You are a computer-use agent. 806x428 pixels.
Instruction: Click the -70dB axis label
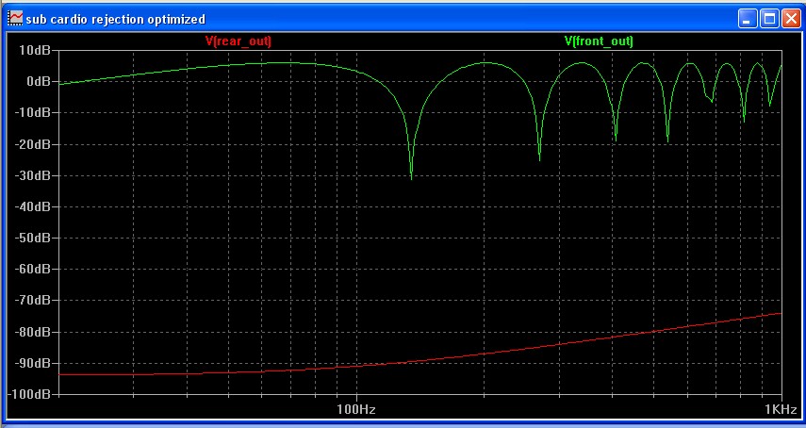pyautogui.click(x=32, y=300)
